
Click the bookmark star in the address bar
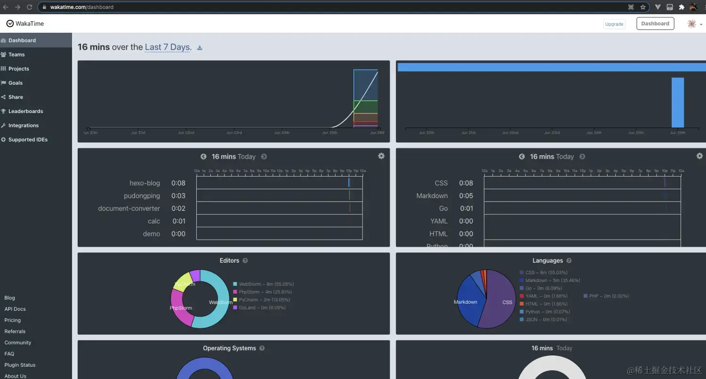[643, 7]
